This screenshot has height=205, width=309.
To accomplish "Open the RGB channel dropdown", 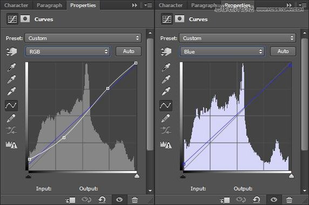I will 68,52.
